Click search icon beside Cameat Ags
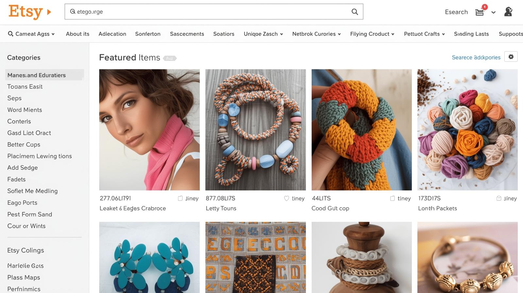This screenshot has height=293, width=523. (10, 34)
